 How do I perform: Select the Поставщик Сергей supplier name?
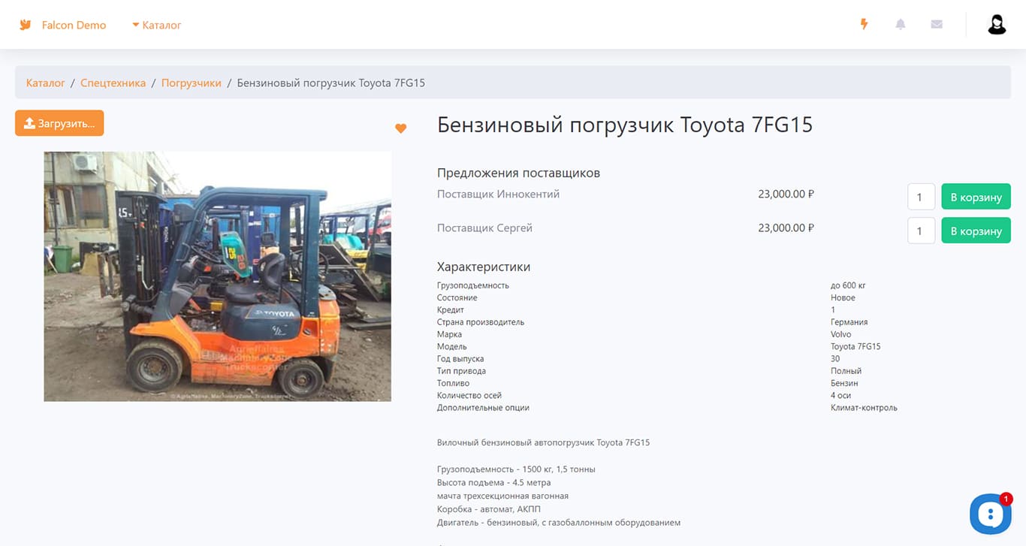click(484, 228)
